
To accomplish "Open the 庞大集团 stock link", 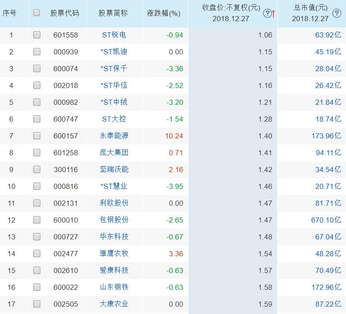I will (114, 153).
